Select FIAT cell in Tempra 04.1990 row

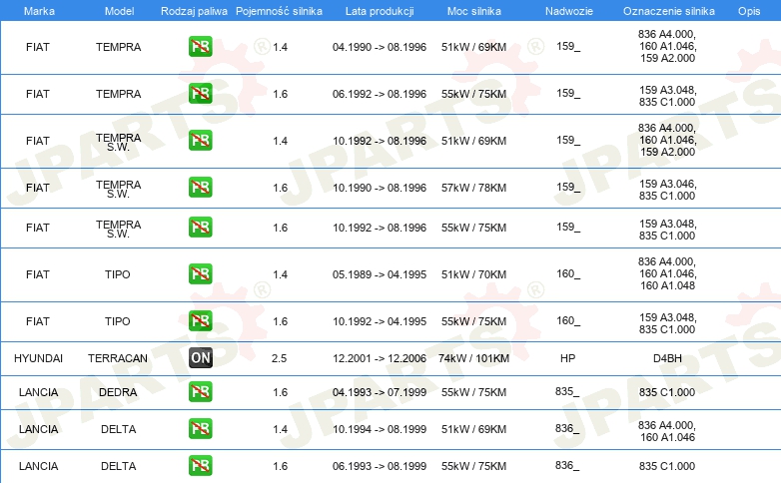(x=38, y=47)
